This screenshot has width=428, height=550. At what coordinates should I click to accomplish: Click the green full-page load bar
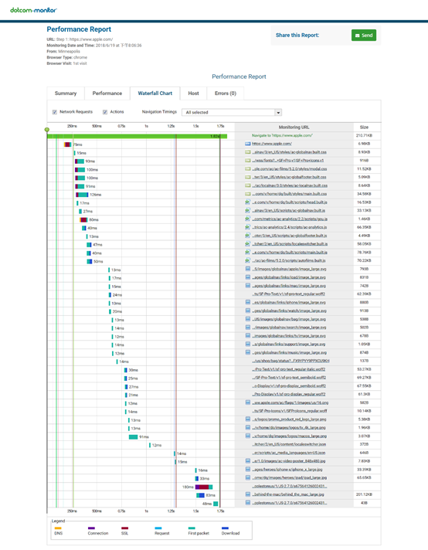click(x=138, y=136)
